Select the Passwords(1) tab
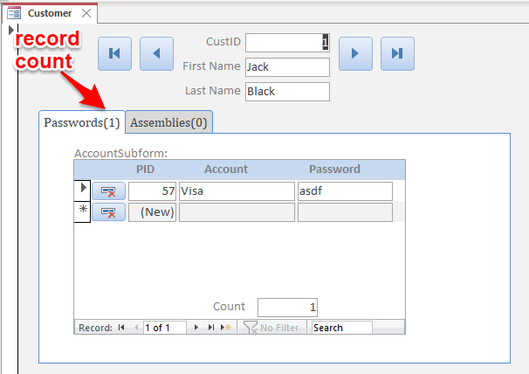Screen dimensions: 529x374 [x=82, y=122]
